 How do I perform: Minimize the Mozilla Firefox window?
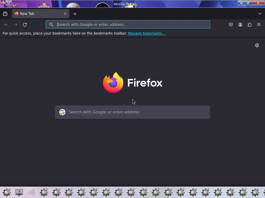coord(241,3)
